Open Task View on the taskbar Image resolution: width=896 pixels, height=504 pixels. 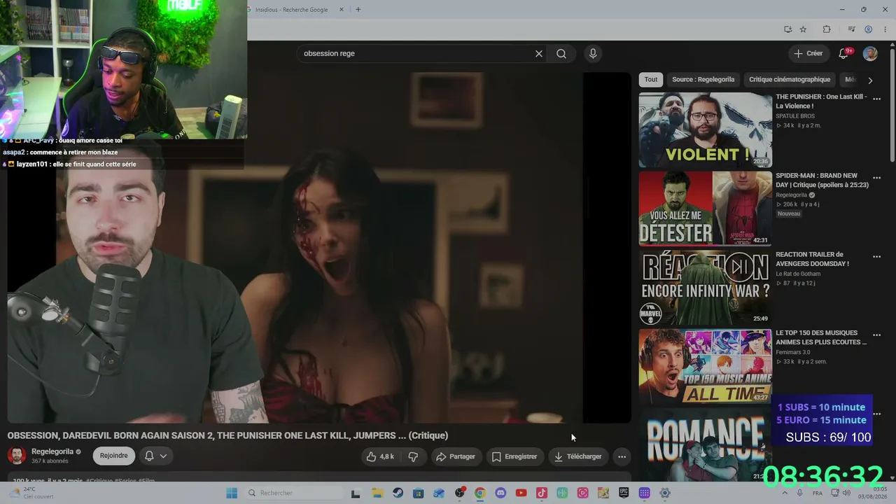[x=356, y=493]
